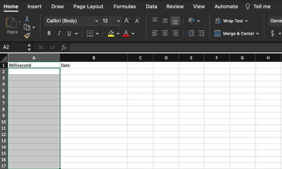Image resolution: width=282 pixels, height=169 pixels.
Task: Click the fx Insert Function icon
Action: [x=64, y=47]
